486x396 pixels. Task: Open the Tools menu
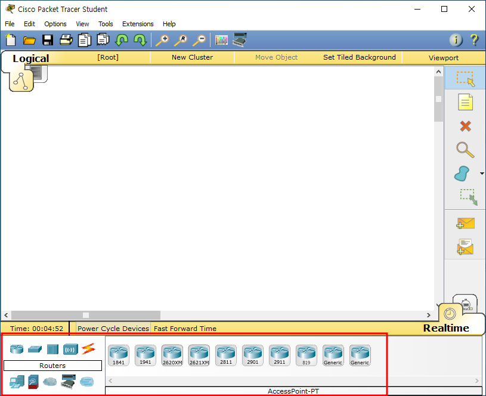click(106, 24)
